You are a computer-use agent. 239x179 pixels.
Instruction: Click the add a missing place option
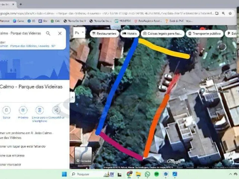[x=23, y=147]
